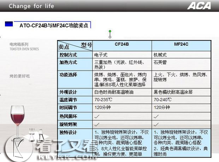
Task: Click the TOASTER OVEN SERIES text
Action: pyautogui.click(x=24, y=49)
